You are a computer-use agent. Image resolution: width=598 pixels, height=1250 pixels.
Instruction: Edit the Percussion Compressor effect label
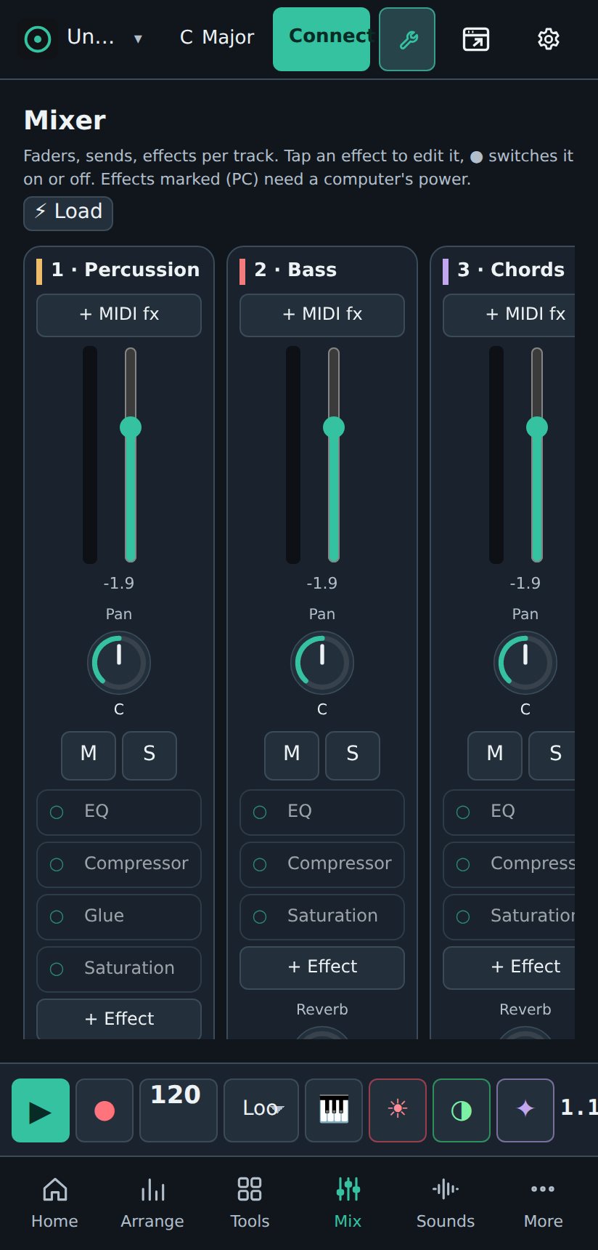[x=136, y=863]
